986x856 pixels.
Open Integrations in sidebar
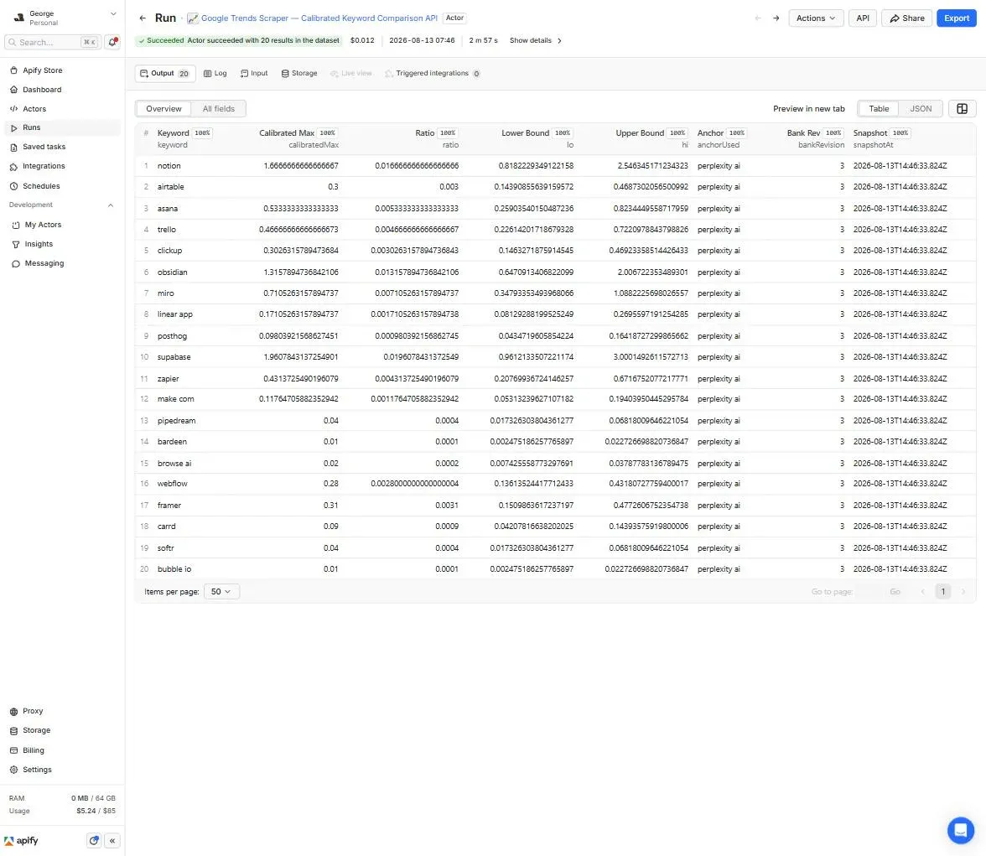coord(44,166)
